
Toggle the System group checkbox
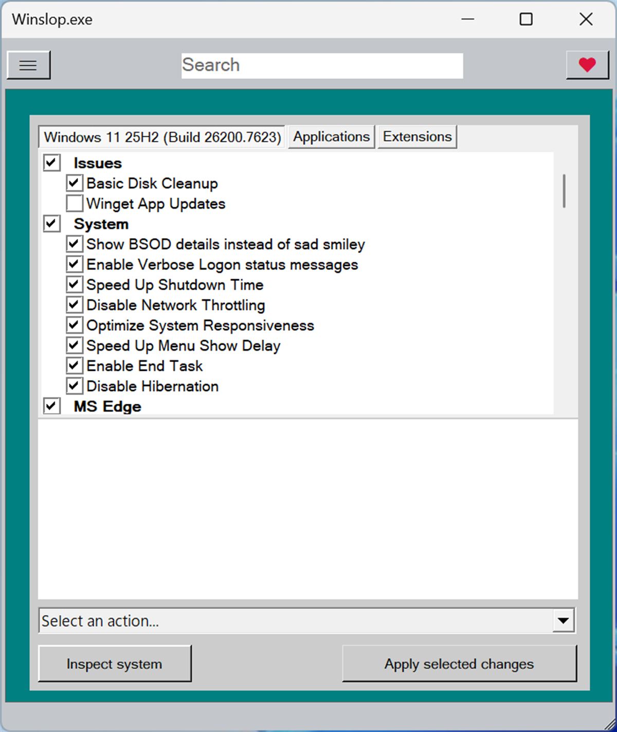[51, 224]
